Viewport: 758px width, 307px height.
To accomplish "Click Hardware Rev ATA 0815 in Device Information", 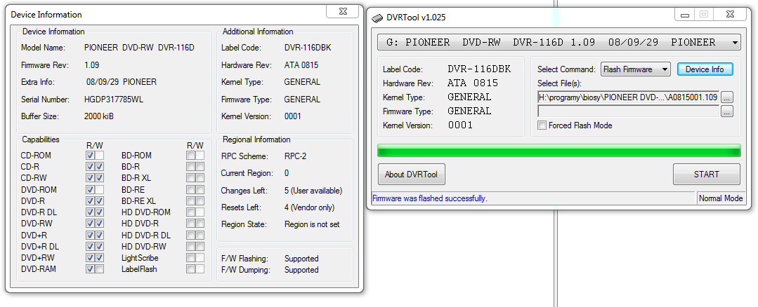I will click(301, 65).
